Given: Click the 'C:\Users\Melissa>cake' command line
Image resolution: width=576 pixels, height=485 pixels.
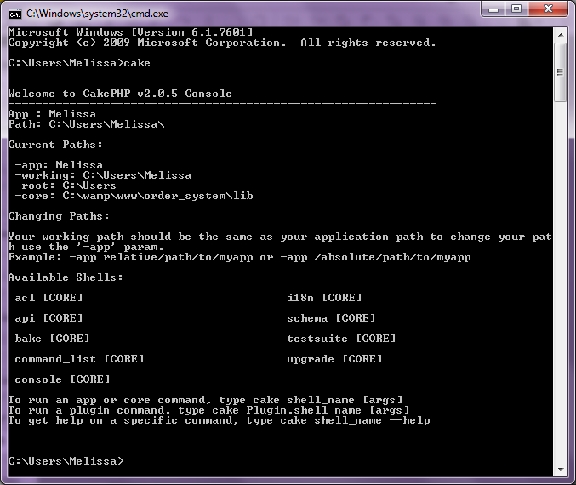Looking at the screenshot, I should pos(79,63).
